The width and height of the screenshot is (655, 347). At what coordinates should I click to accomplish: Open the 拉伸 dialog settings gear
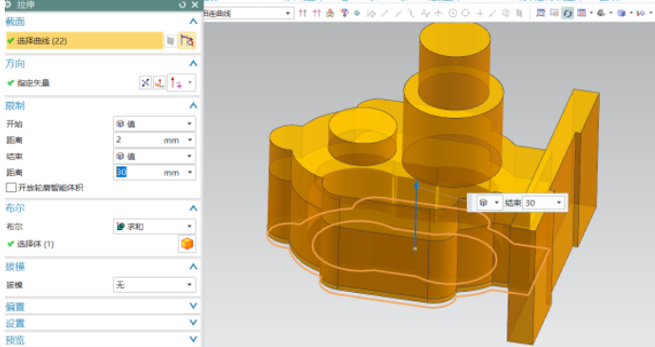(8, 5)
